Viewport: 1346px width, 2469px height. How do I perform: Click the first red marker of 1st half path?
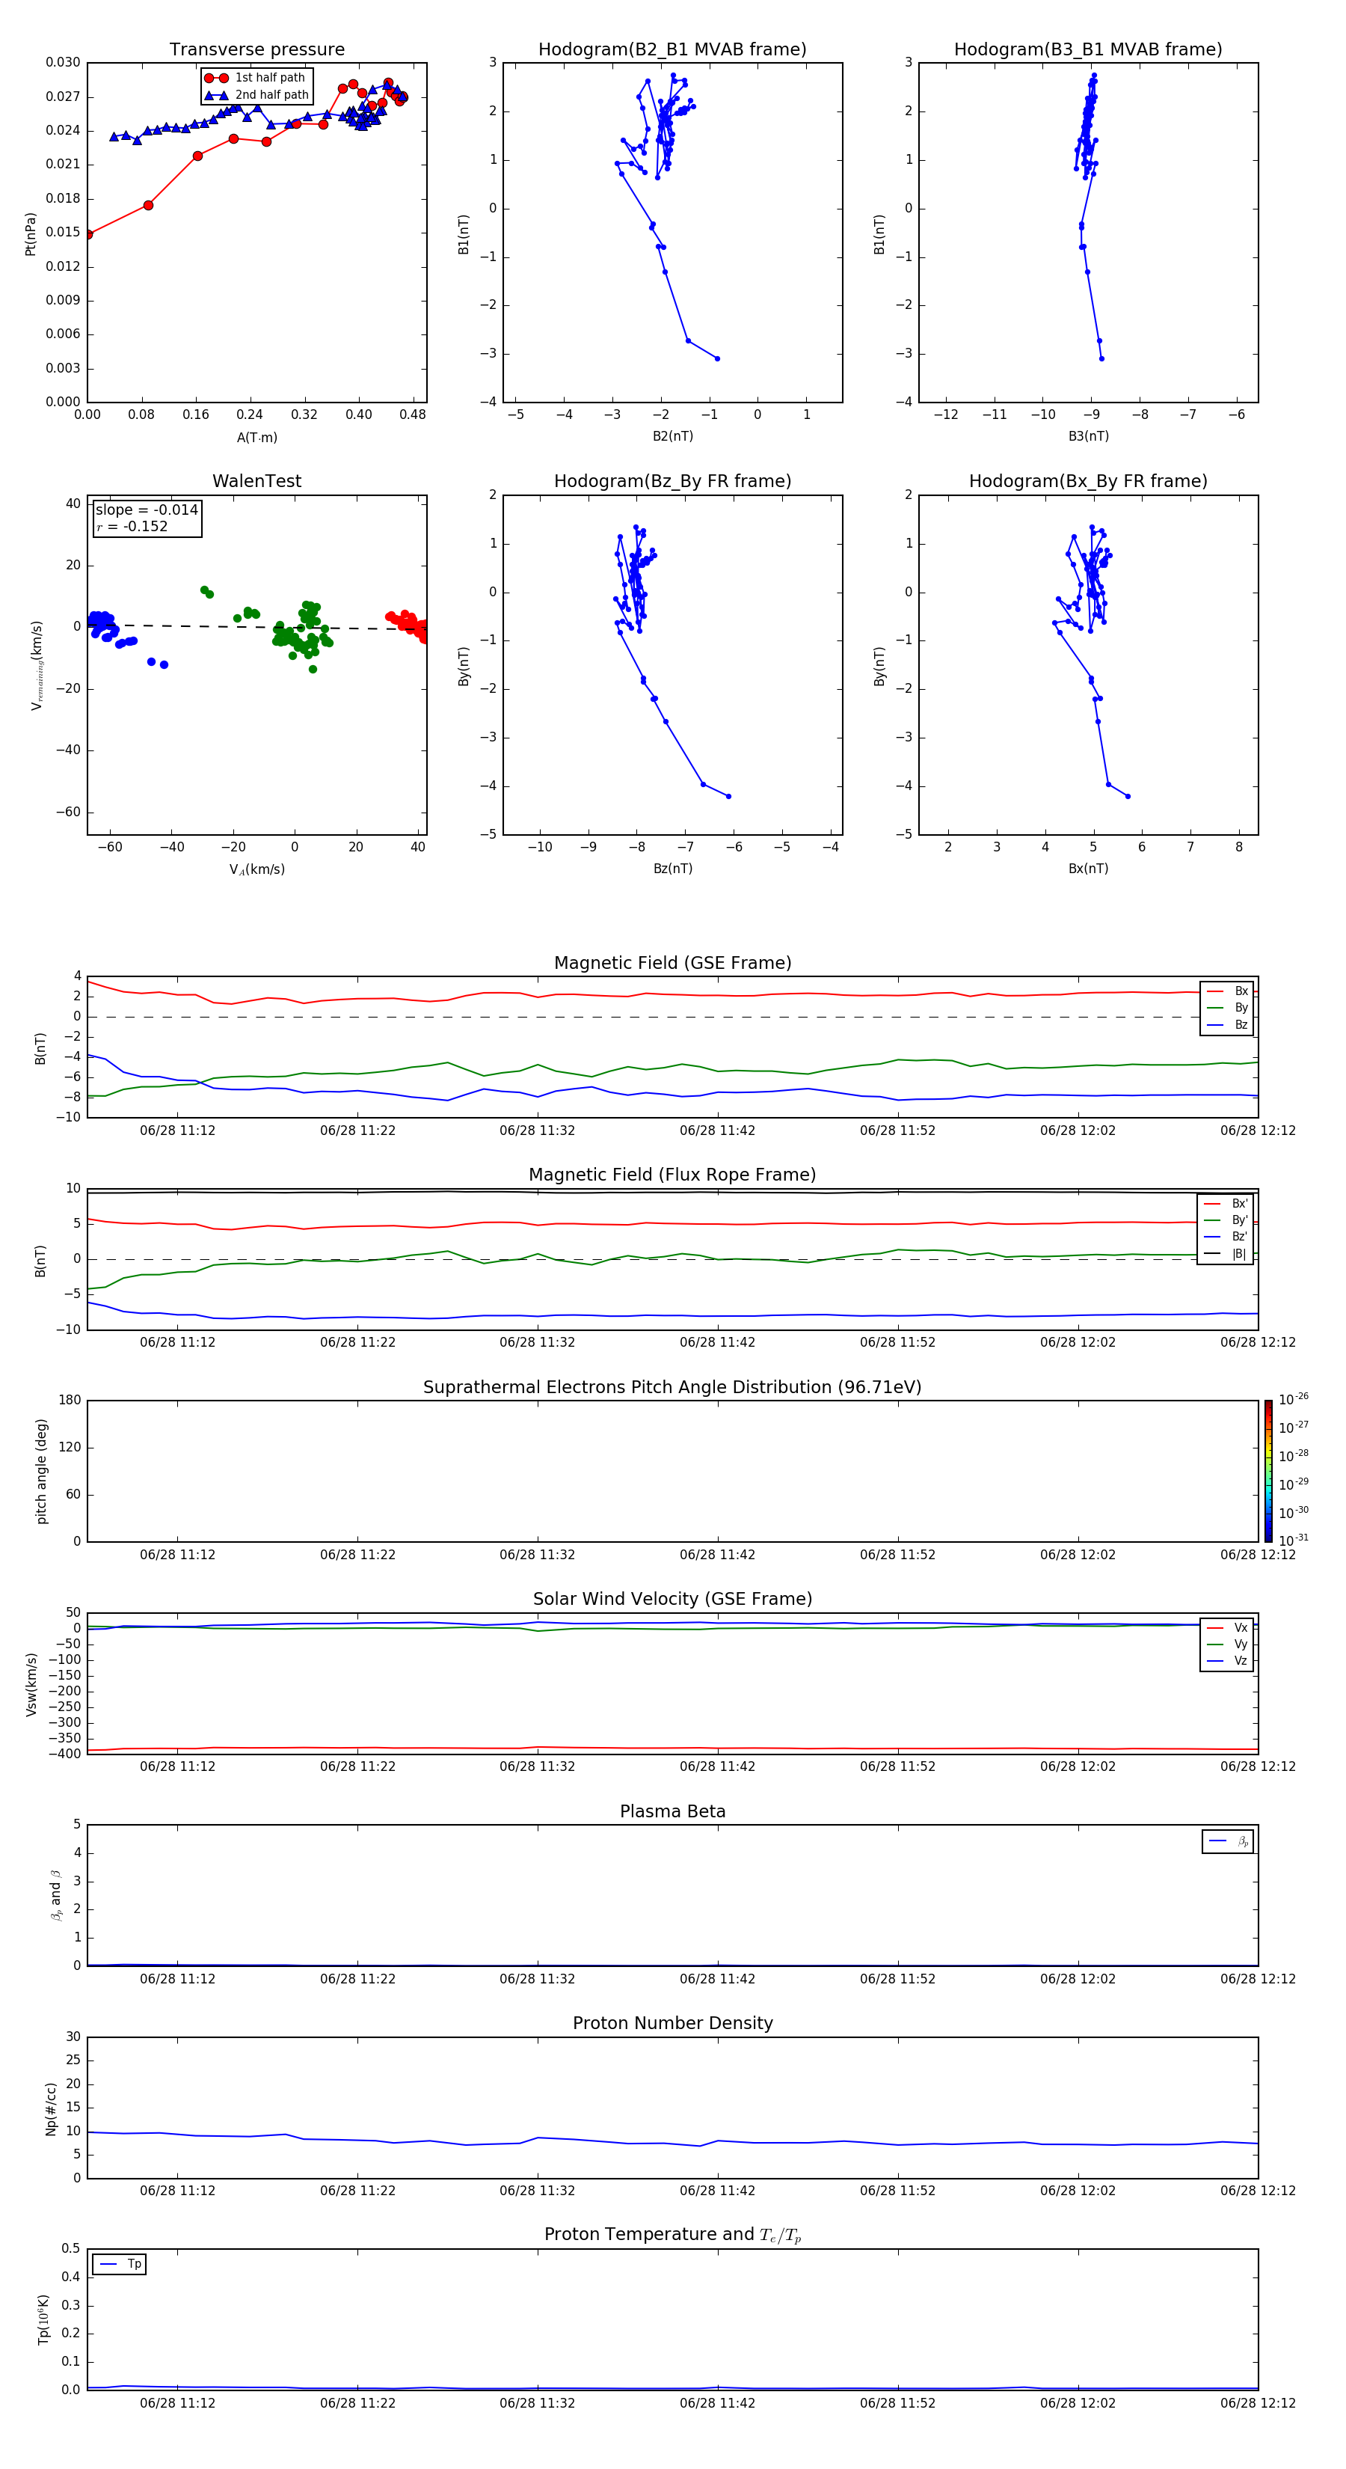click(x=88, y=235)
